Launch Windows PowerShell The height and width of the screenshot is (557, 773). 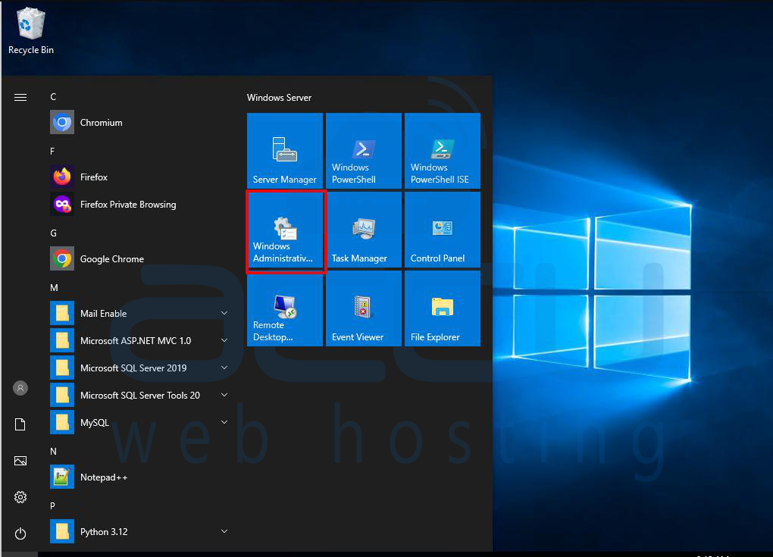[363, 150]
